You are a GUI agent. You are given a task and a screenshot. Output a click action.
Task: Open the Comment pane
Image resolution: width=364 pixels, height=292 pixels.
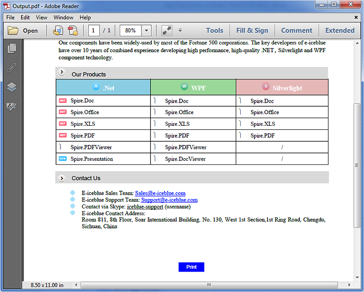point(297,30)
